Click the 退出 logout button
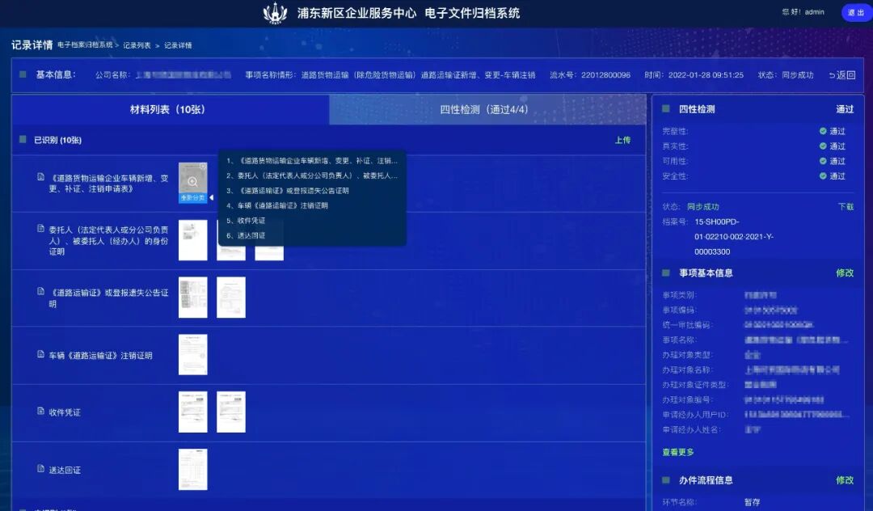 point(855,13)
